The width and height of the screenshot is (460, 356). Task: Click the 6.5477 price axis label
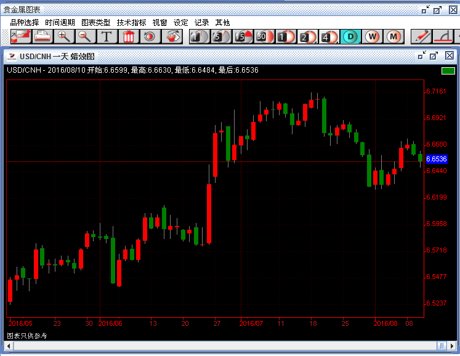click(436, 277)
